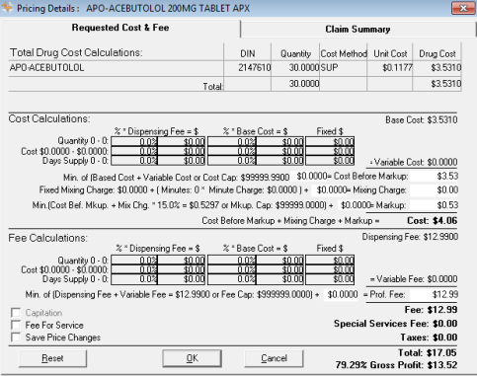Click the DIN column header
Viewport: 477px width, 376px height.
pos(248,53)
